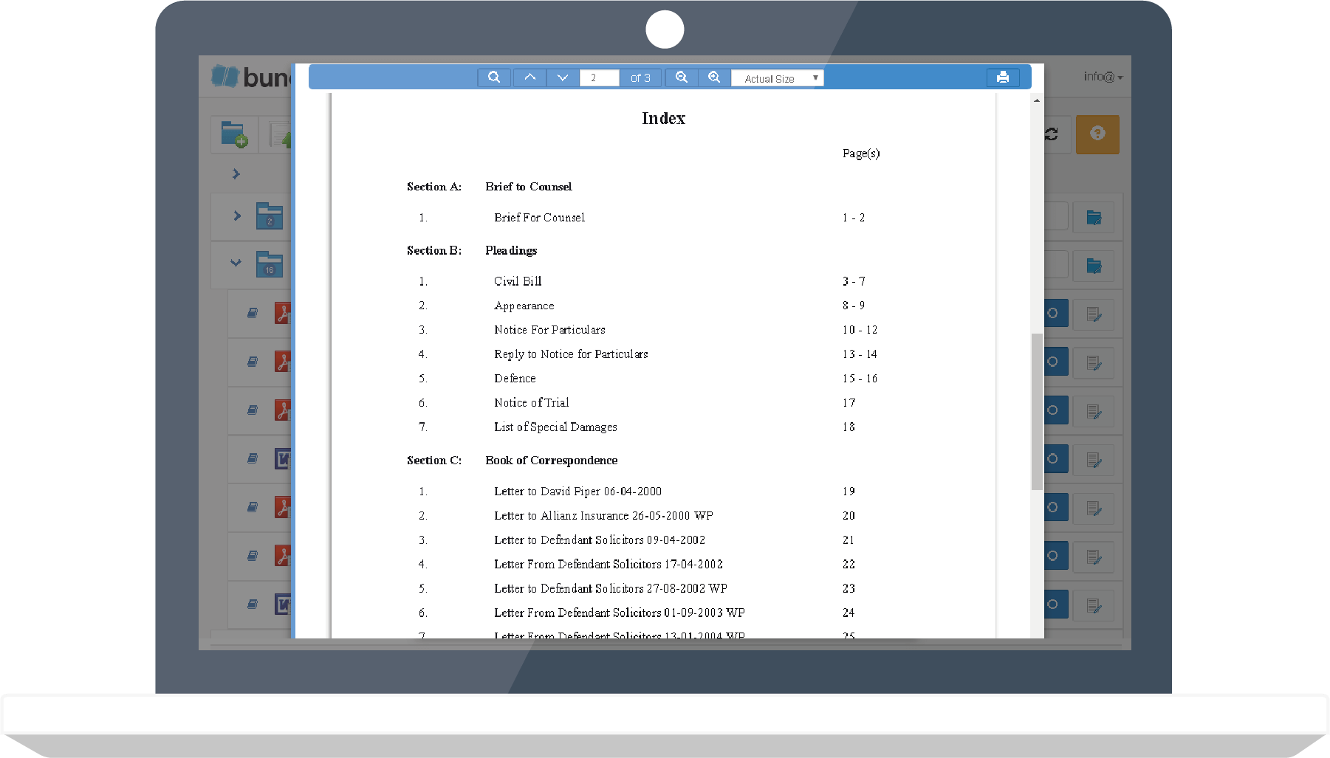Click the orange help question-mark icon
Image resolution: width=1330 pixels, height=758 pixels.
[1097, 134]
